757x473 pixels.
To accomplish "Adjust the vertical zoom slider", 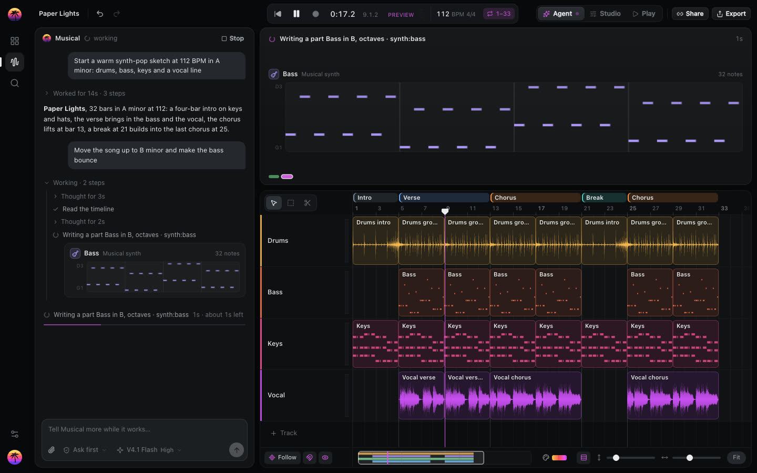I will point(630,458).
